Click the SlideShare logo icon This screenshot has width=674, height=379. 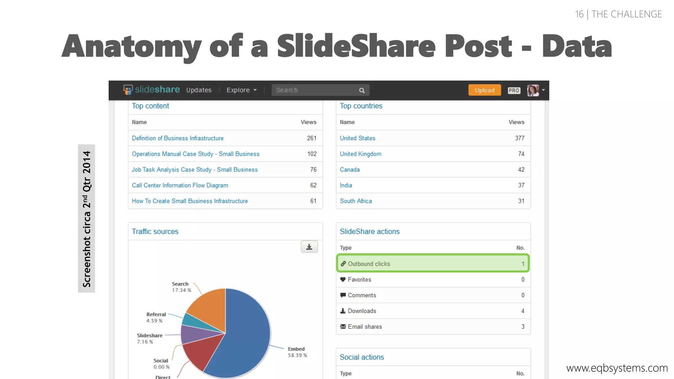coord(128,89)
